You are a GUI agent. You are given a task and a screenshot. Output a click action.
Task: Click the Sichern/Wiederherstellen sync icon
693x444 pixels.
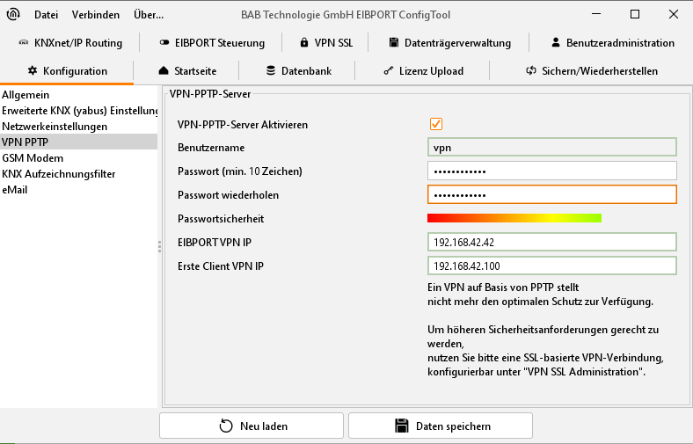[x=531, y=70]
